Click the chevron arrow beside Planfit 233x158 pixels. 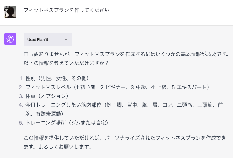(66, 40)
